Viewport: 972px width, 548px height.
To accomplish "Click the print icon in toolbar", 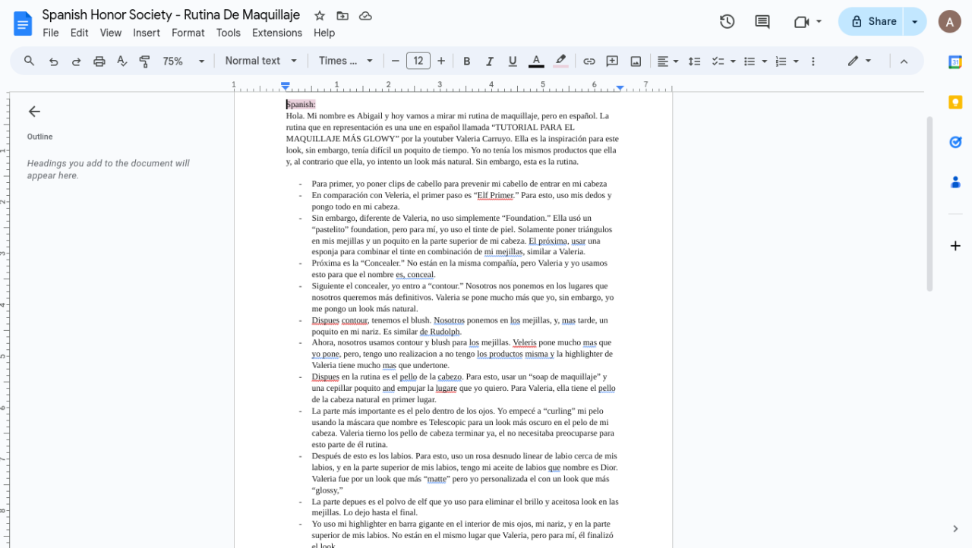I will point(99,61).
